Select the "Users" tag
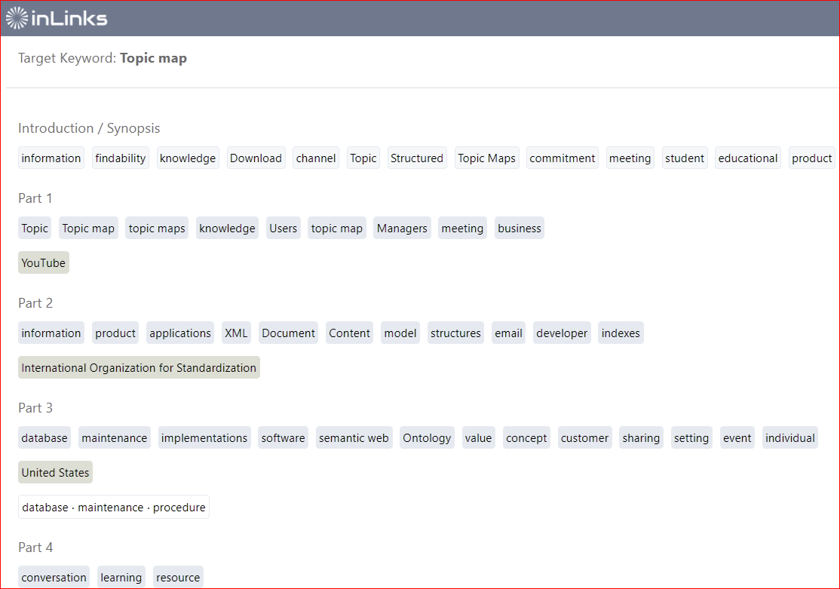This screenshot has width=840, height=589. click(x=284, y=229)
